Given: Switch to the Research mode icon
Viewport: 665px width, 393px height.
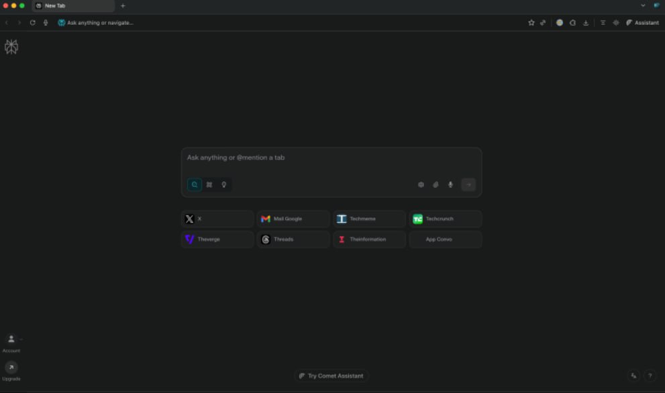Looking at the screenshot, I should pos(209,184).
